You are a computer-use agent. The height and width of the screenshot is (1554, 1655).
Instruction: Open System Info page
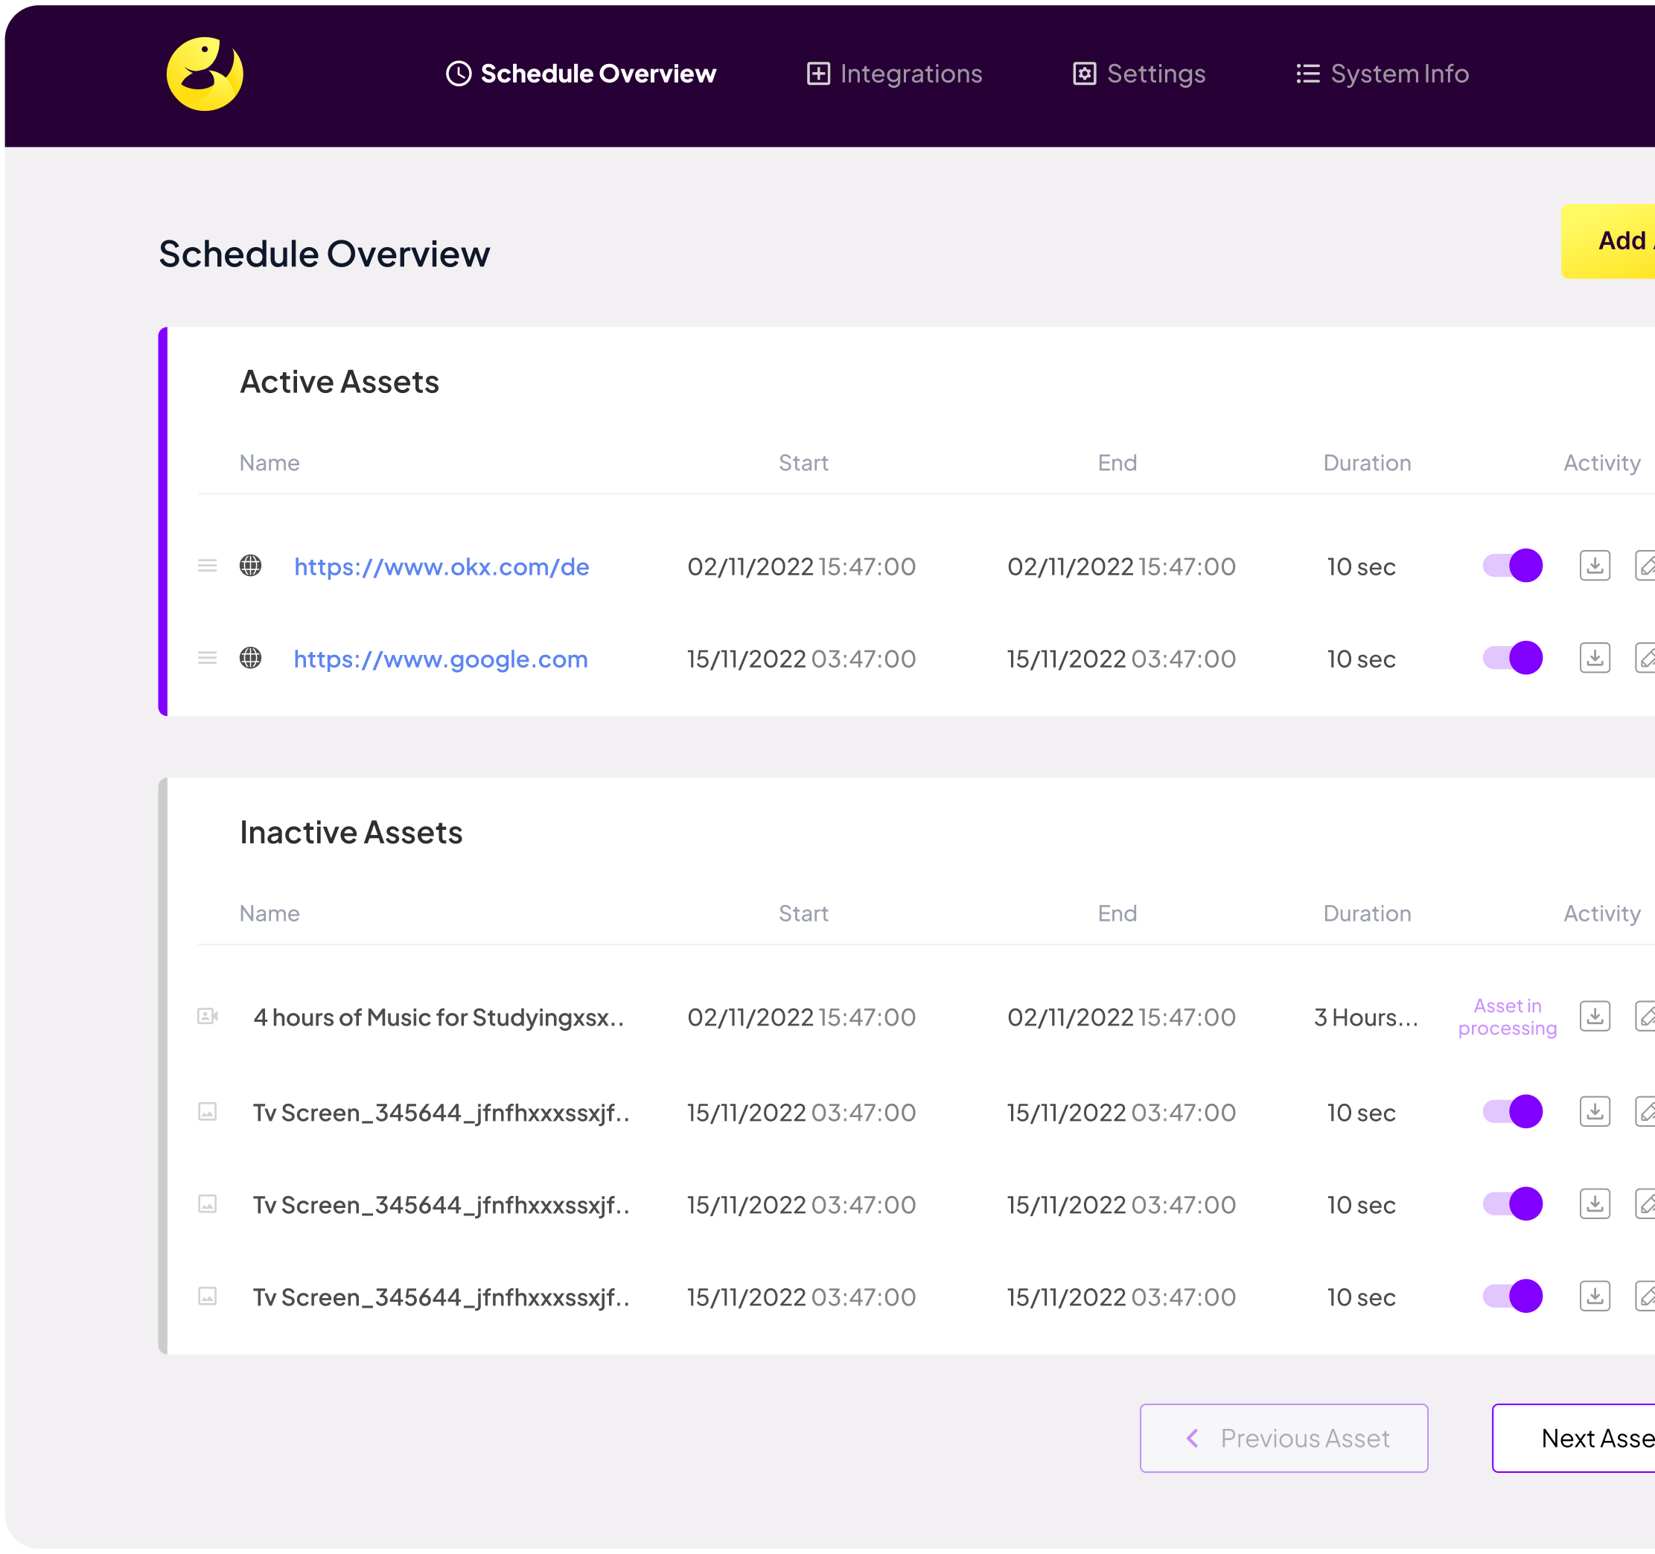[1383, 74]
